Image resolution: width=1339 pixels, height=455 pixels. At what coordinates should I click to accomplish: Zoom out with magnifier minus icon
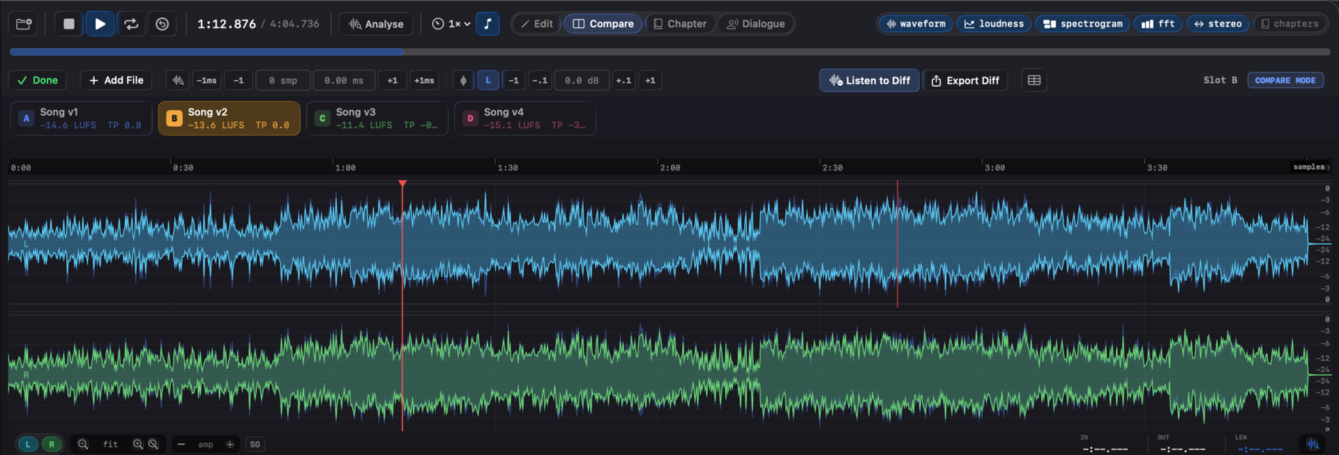(83, 445)
